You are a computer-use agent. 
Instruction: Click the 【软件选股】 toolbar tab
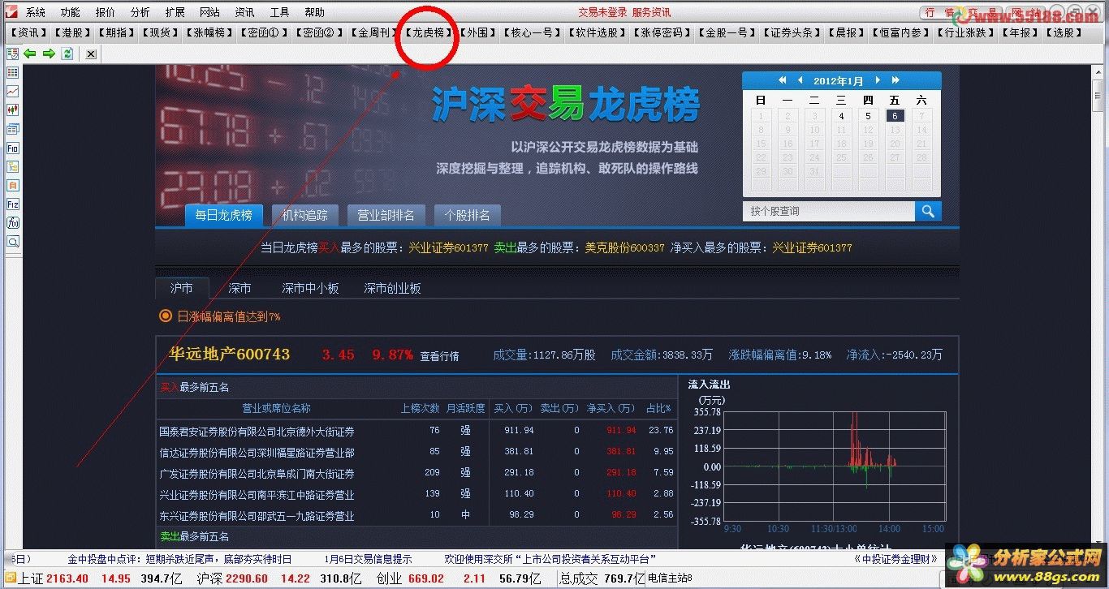click(x=597, y=32)
